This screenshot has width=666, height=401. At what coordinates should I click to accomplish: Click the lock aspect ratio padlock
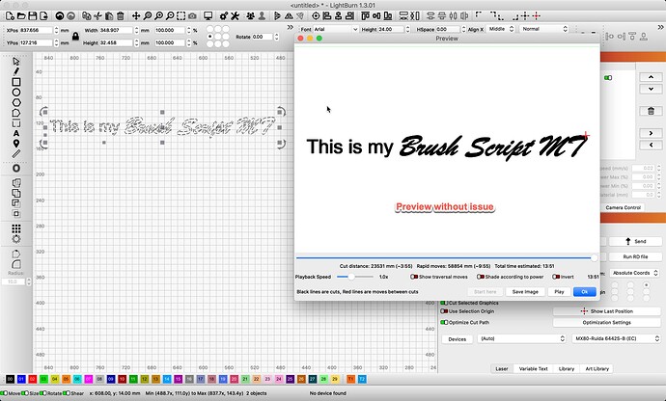pyautogui.click(x=75, y=37)
